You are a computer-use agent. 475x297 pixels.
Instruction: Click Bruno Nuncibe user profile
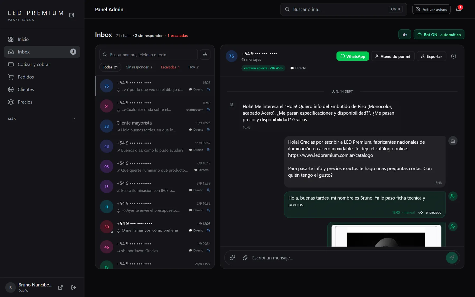(29, 287)
